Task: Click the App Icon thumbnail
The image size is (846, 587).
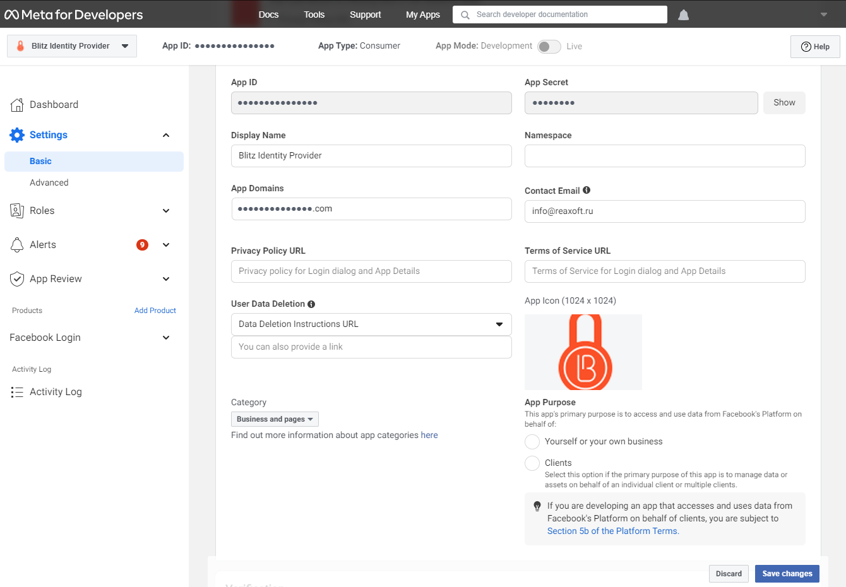Action: click(583, 352)
